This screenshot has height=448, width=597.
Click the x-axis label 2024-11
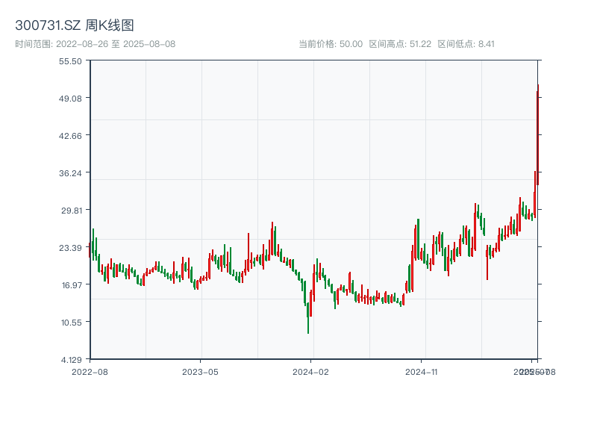[x=421, y=372]
